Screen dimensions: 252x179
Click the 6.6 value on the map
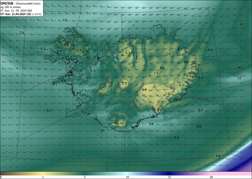click(x=70, y=60)
